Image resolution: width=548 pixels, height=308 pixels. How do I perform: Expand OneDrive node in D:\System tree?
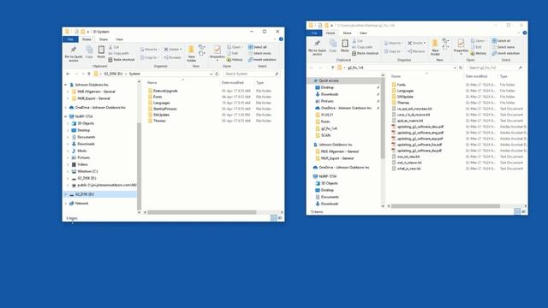pos(65,108)
